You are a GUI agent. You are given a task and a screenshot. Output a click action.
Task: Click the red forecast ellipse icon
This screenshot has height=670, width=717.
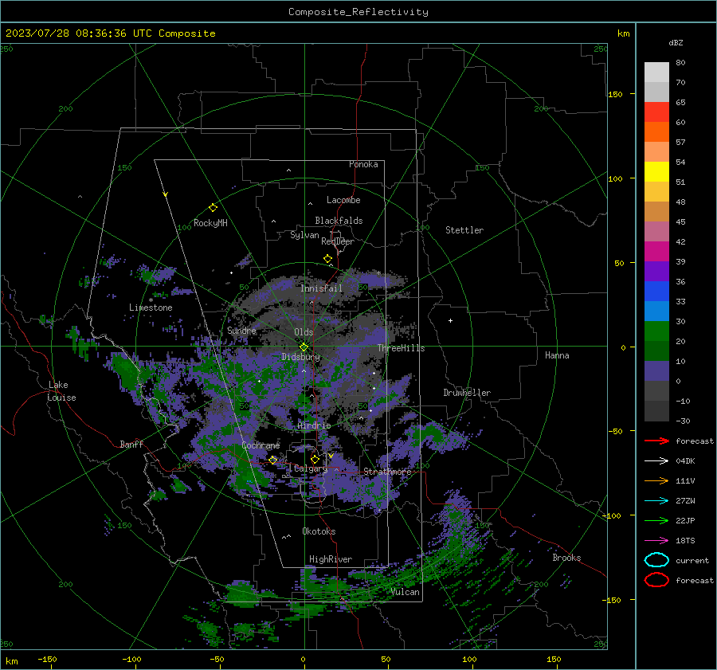[x=656, y=580]
